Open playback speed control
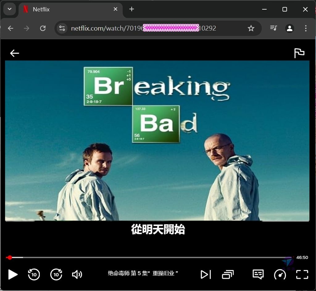Viewport: 316px width, 291px height. pyautogui.click(x=280, y=274)
